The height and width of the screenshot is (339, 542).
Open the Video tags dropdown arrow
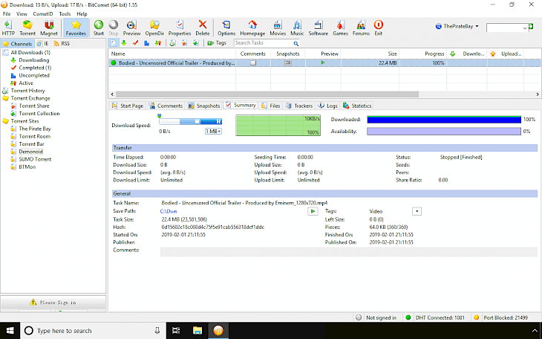pyautogui.click(x=417, y=212)
